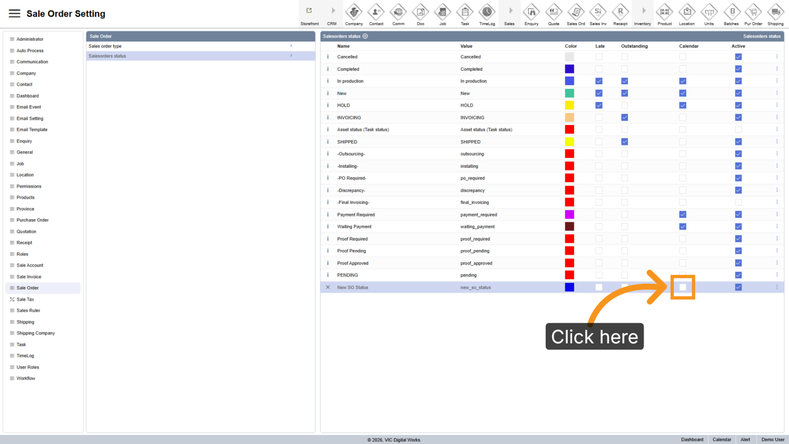Viewport: 789px width, 444px height.
Task: Sort table by Value column header
Action: coord(466,46)
